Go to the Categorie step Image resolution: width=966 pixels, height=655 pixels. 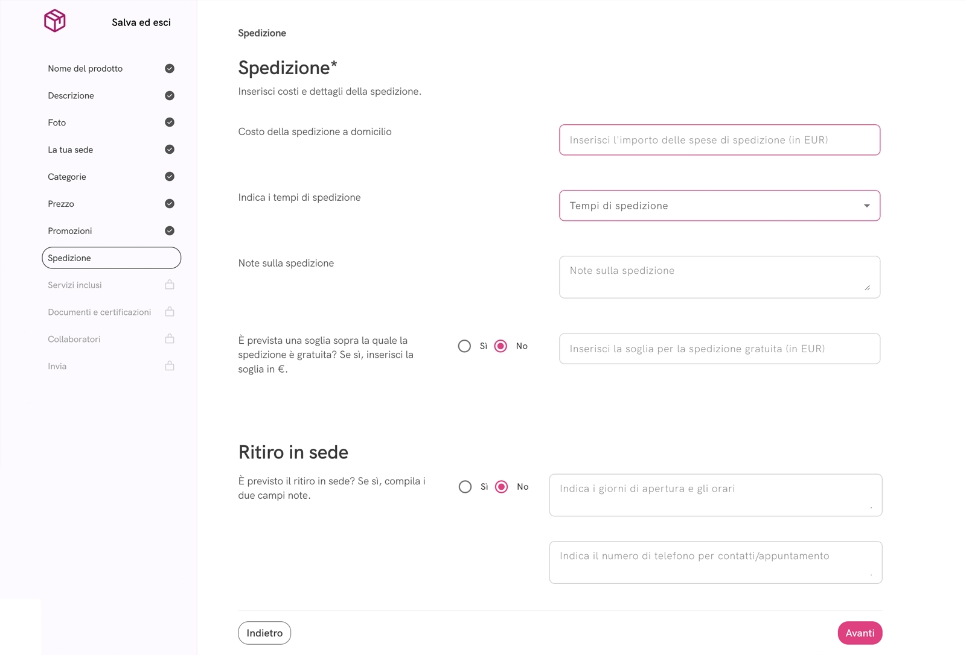click(66, 176)
